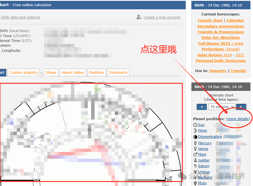Step chart animation backward

click(x=202, y=107)
